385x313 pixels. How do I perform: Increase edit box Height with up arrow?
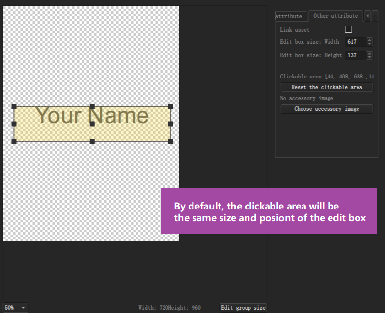[369, 53]
